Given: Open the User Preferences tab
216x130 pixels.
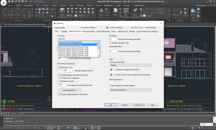Looking at the screenshot, I should pyautogui.click(x=103, y=31).
